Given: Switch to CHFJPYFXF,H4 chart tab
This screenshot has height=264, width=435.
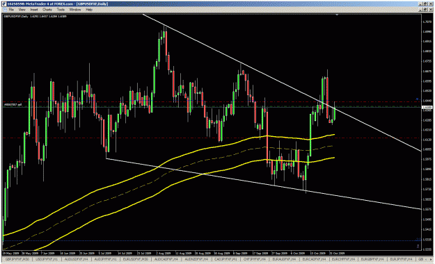Looking at the screenshot, I should point(255,259).
